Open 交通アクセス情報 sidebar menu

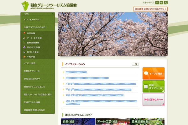coord(38,102)
